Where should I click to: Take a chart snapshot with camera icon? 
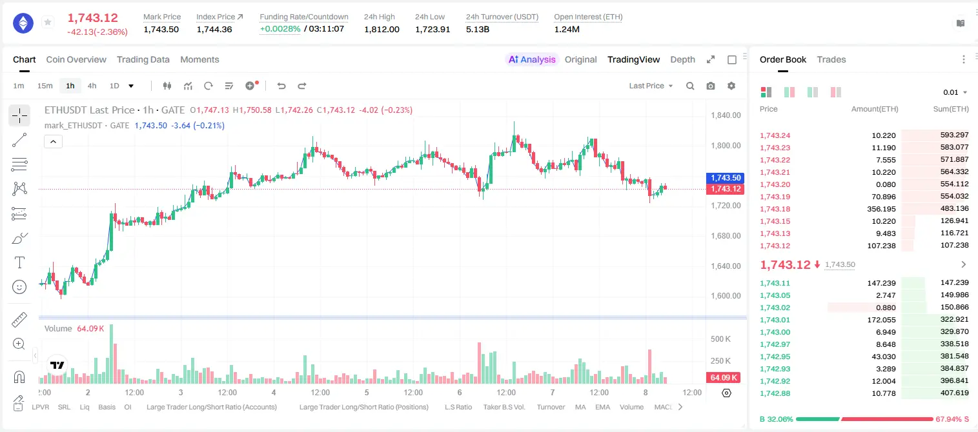pos(711,86)
